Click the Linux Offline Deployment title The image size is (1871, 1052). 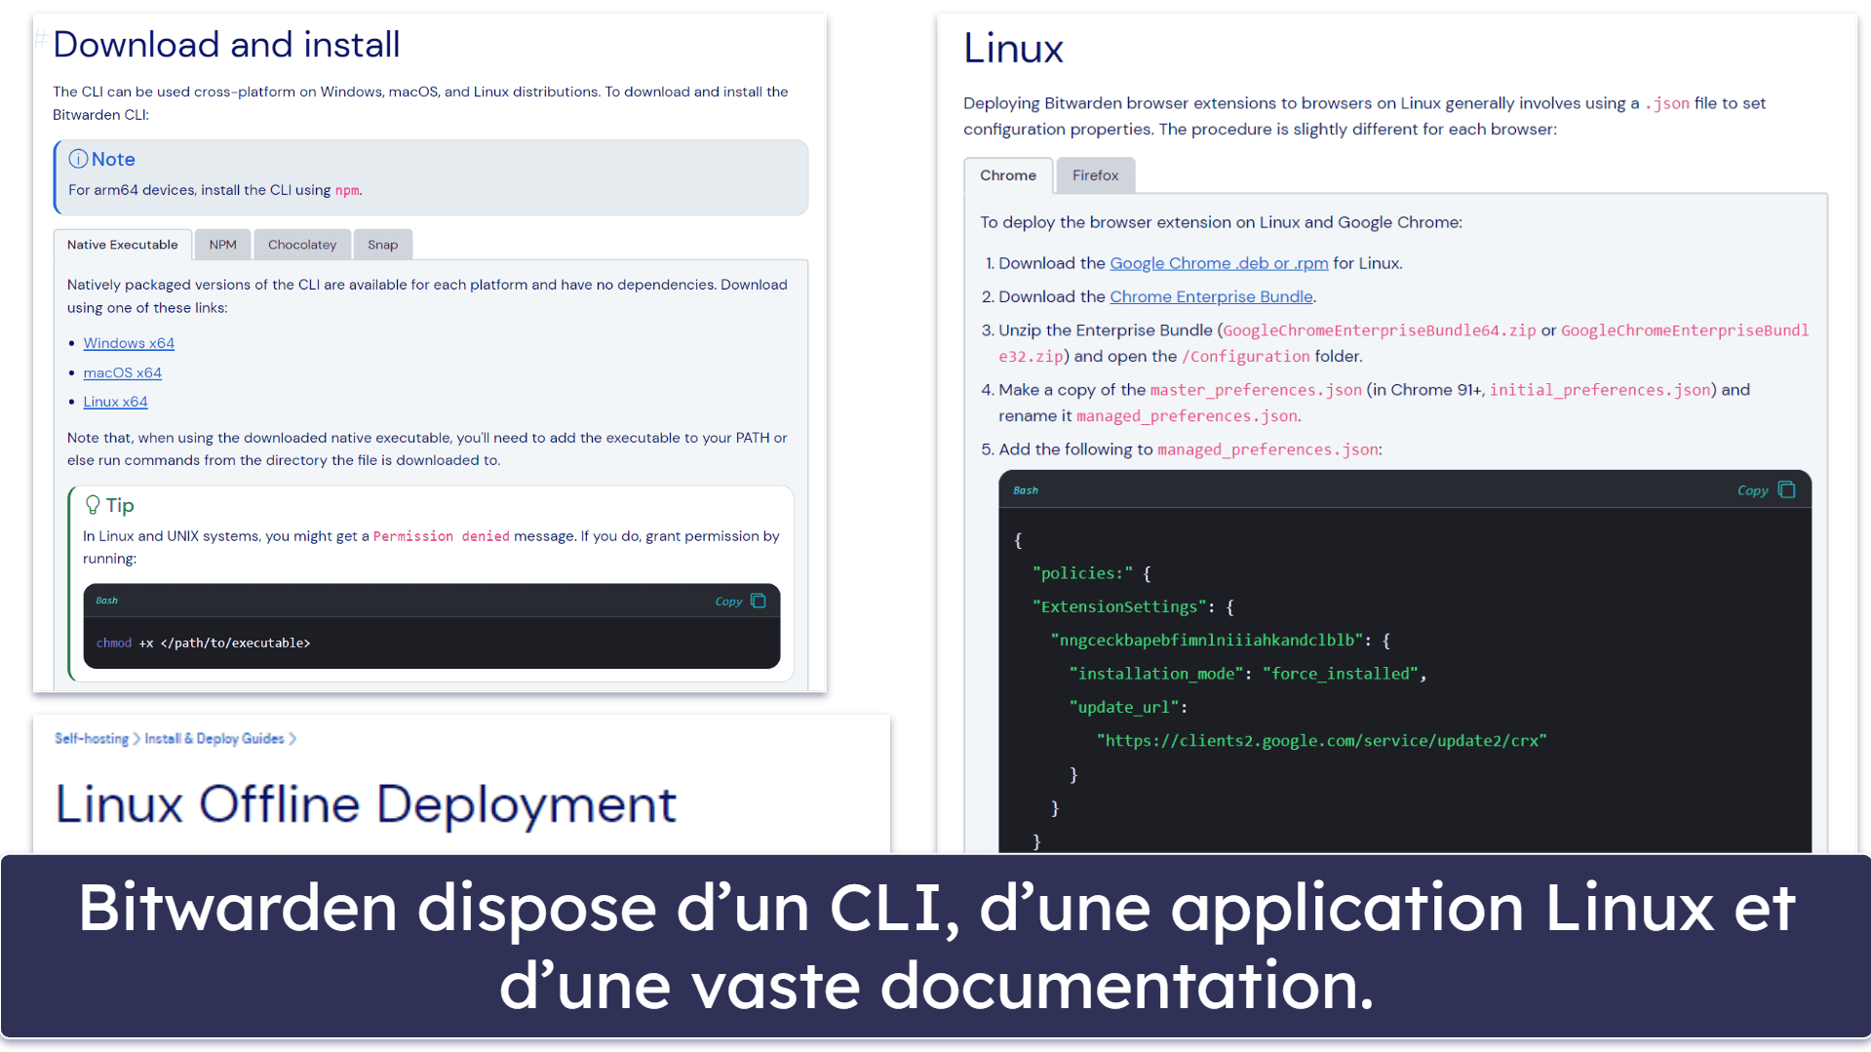(x=366, y=804)
